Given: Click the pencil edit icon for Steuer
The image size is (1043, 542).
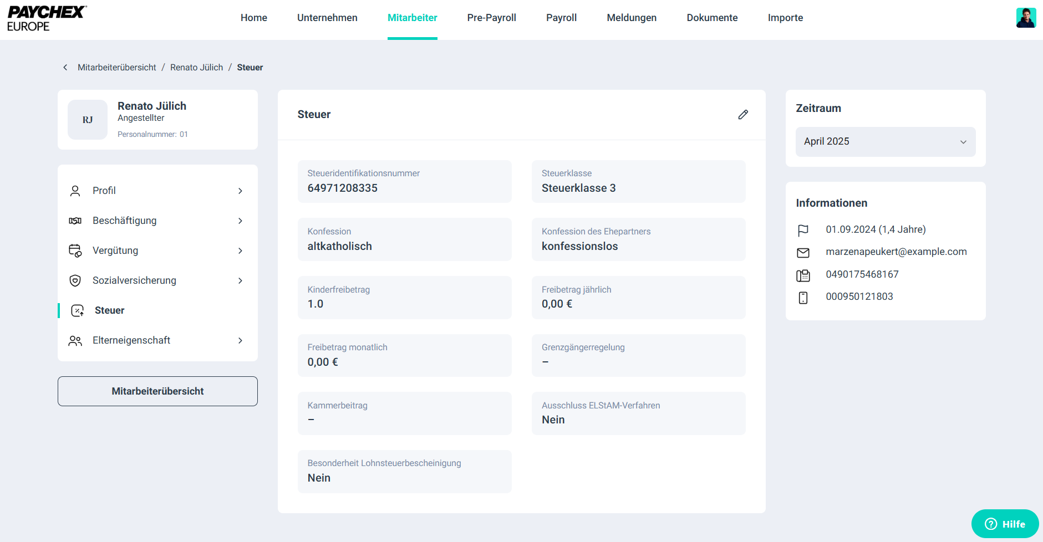Looking at the screenshot, I should pos(743,115).
